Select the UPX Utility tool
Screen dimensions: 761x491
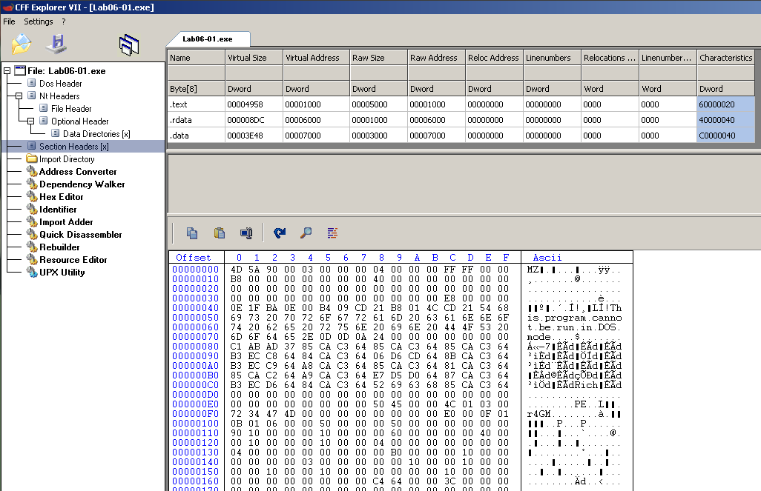coord(62,273)
